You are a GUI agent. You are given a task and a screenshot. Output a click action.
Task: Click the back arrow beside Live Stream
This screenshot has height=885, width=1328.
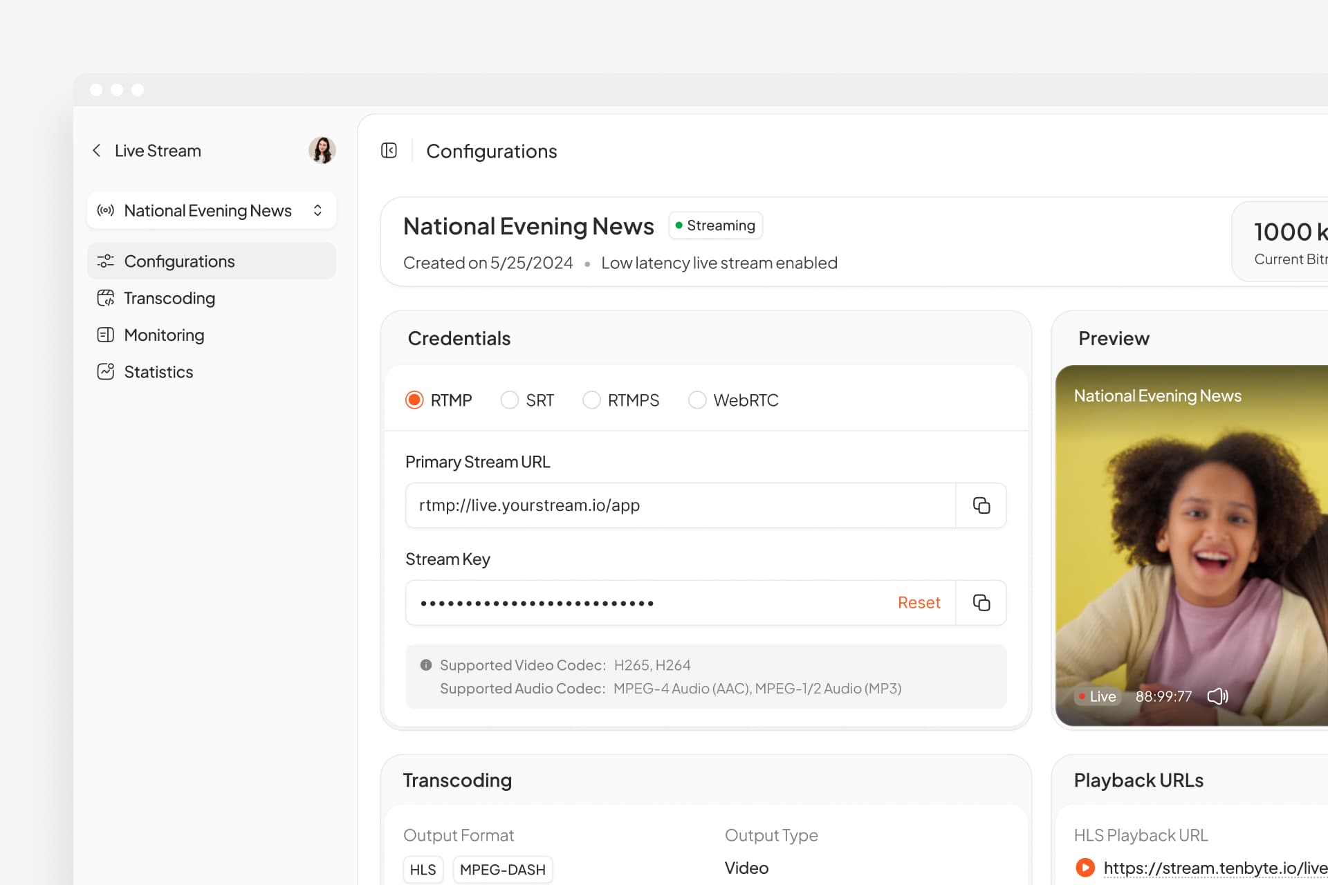[97, 151]
